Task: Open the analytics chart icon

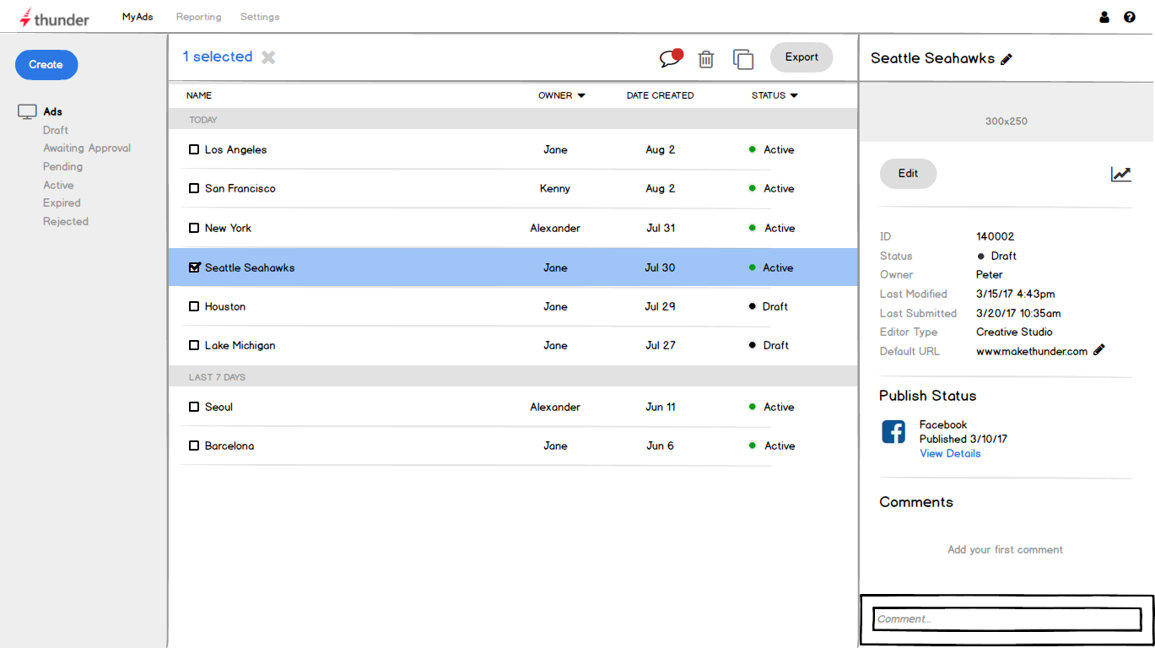Action: (x=1120, y=174)
